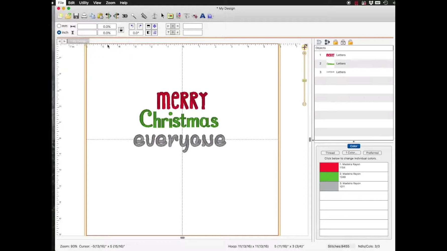Viewport: 447px width, 251px height.
Task: Click the width percent field
Action: tap(107, 26)
